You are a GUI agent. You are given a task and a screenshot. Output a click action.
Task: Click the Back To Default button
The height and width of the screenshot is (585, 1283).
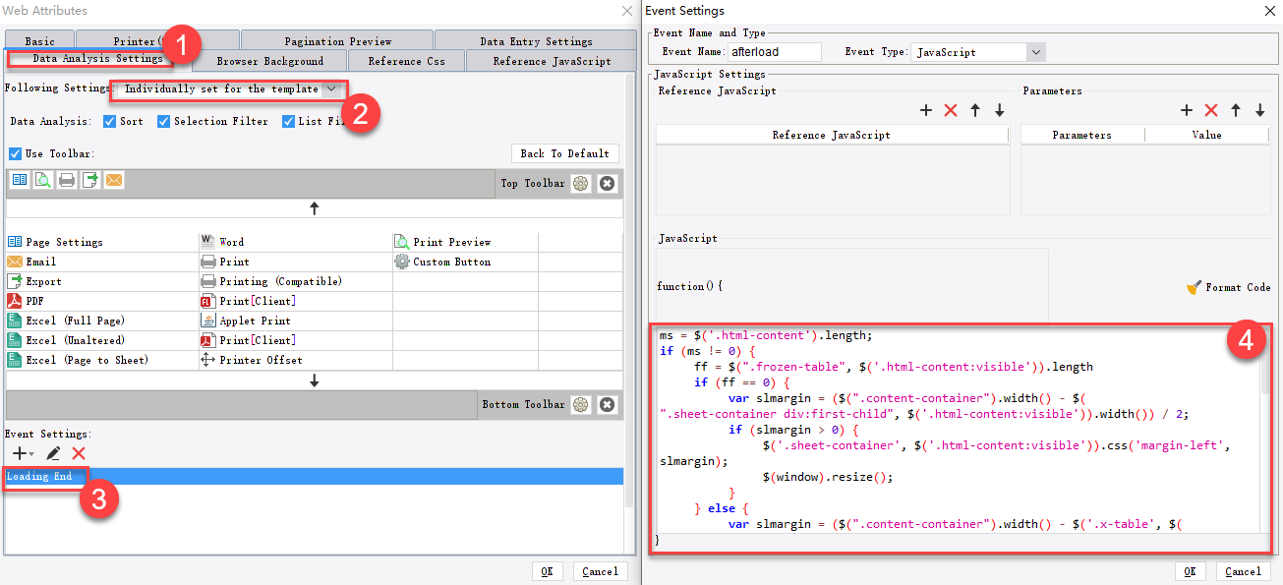[x=564, y=153]
